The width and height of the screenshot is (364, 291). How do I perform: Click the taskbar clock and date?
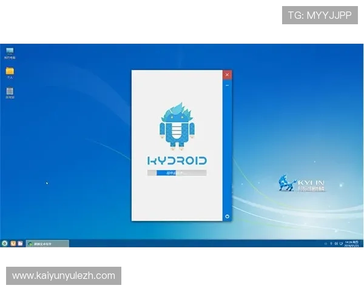[x=351, y=243]
